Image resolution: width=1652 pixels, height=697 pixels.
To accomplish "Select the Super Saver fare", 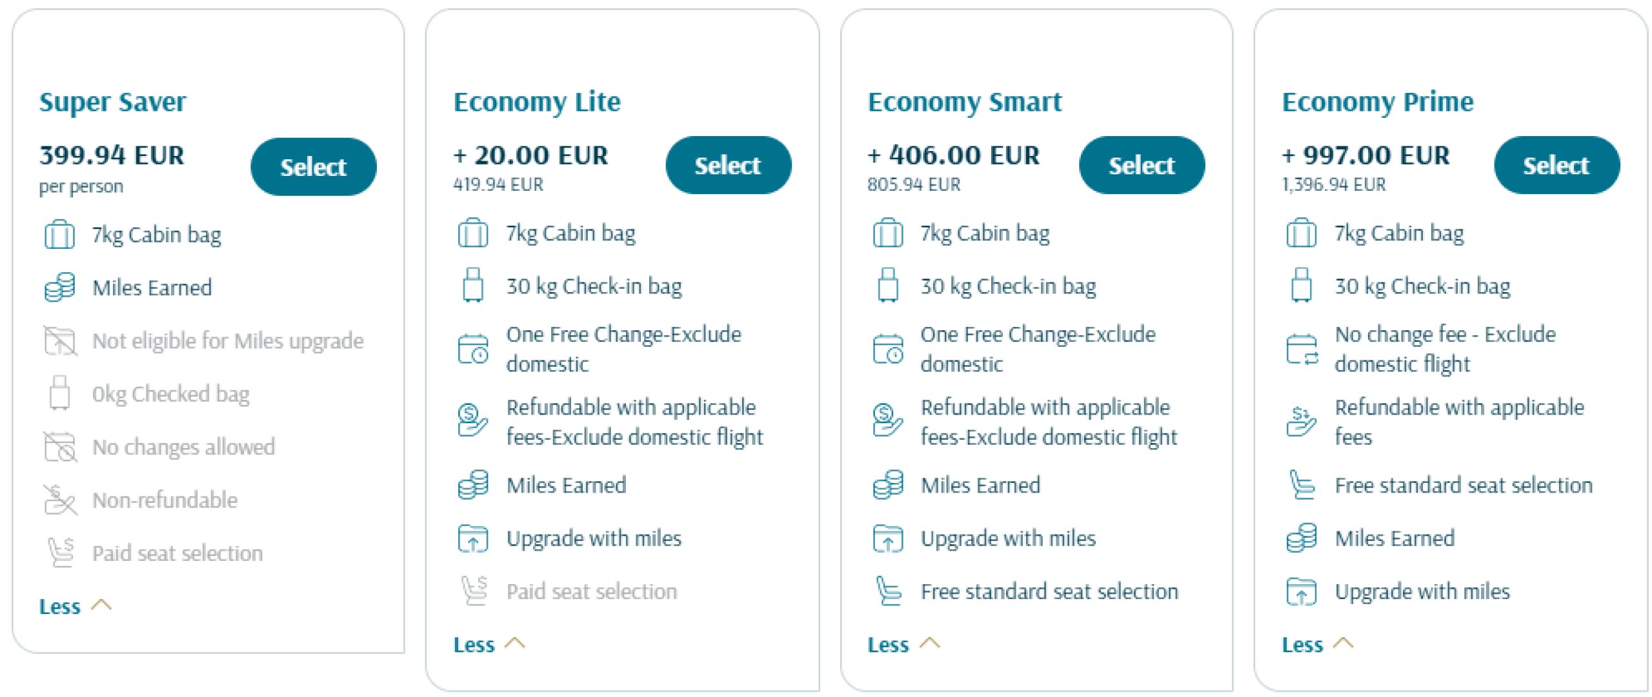I will pos(313,167).
